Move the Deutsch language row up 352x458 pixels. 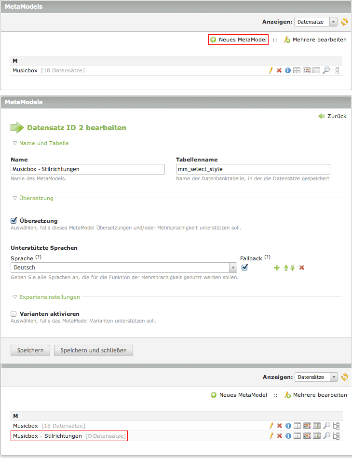286,268
